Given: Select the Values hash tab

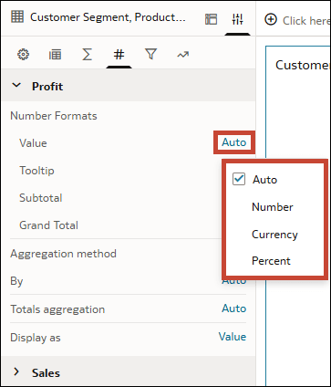Looking at the screenshot, I should click(119, 55).
